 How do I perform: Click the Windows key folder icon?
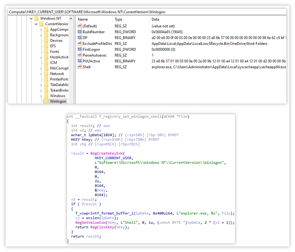click(x=46, y=96)
